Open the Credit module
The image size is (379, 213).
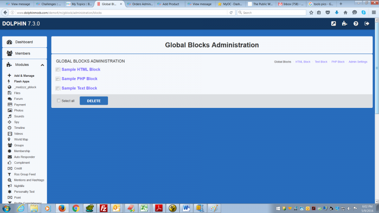(18, 169)
